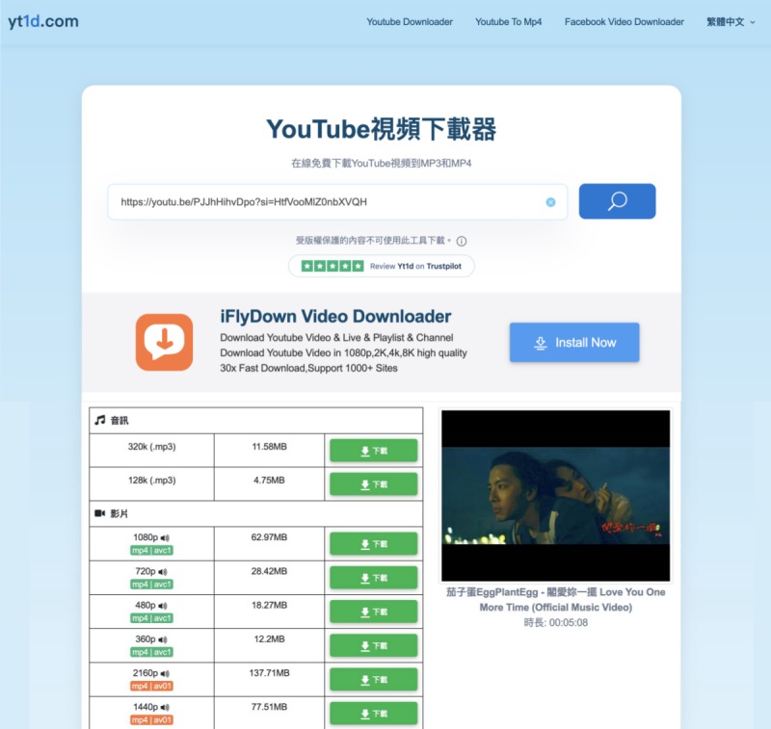Click the 茄子蛋EggPlantEgg video title text
771x729 pixels.
(x=556, y=600)
